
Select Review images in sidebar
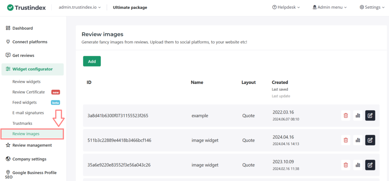click(x=26, y=134)
